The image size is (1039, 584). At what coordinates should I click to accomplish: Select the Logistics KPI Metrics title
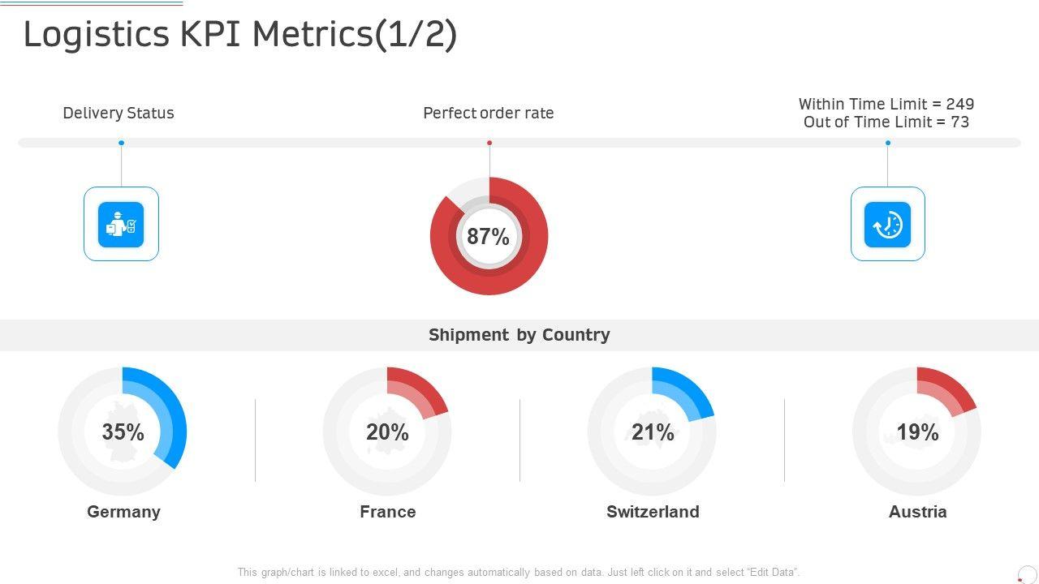pos(240,35)
